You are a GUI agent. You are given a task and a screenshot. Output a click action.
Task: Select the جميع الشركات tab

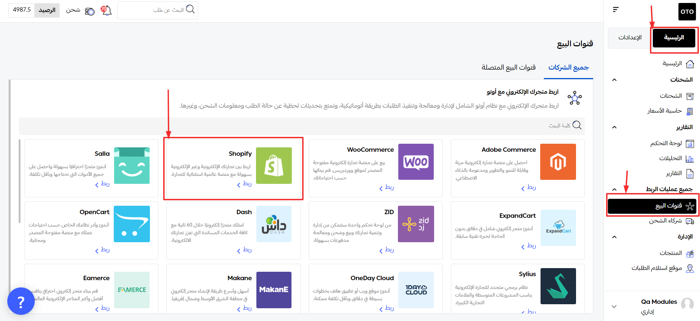pos(568,67)
